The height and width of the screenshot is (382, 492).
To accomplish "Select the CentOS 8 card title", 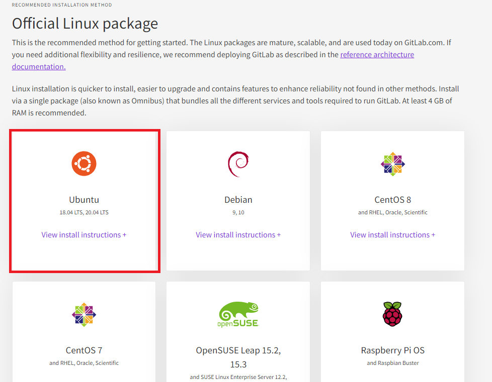I will (392, 200).
